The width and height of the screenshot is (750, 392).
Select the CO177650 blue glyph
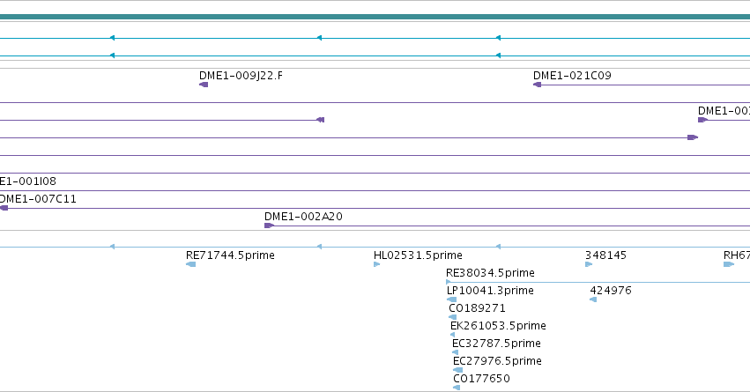pyautogui.click(x=457, y=388)
